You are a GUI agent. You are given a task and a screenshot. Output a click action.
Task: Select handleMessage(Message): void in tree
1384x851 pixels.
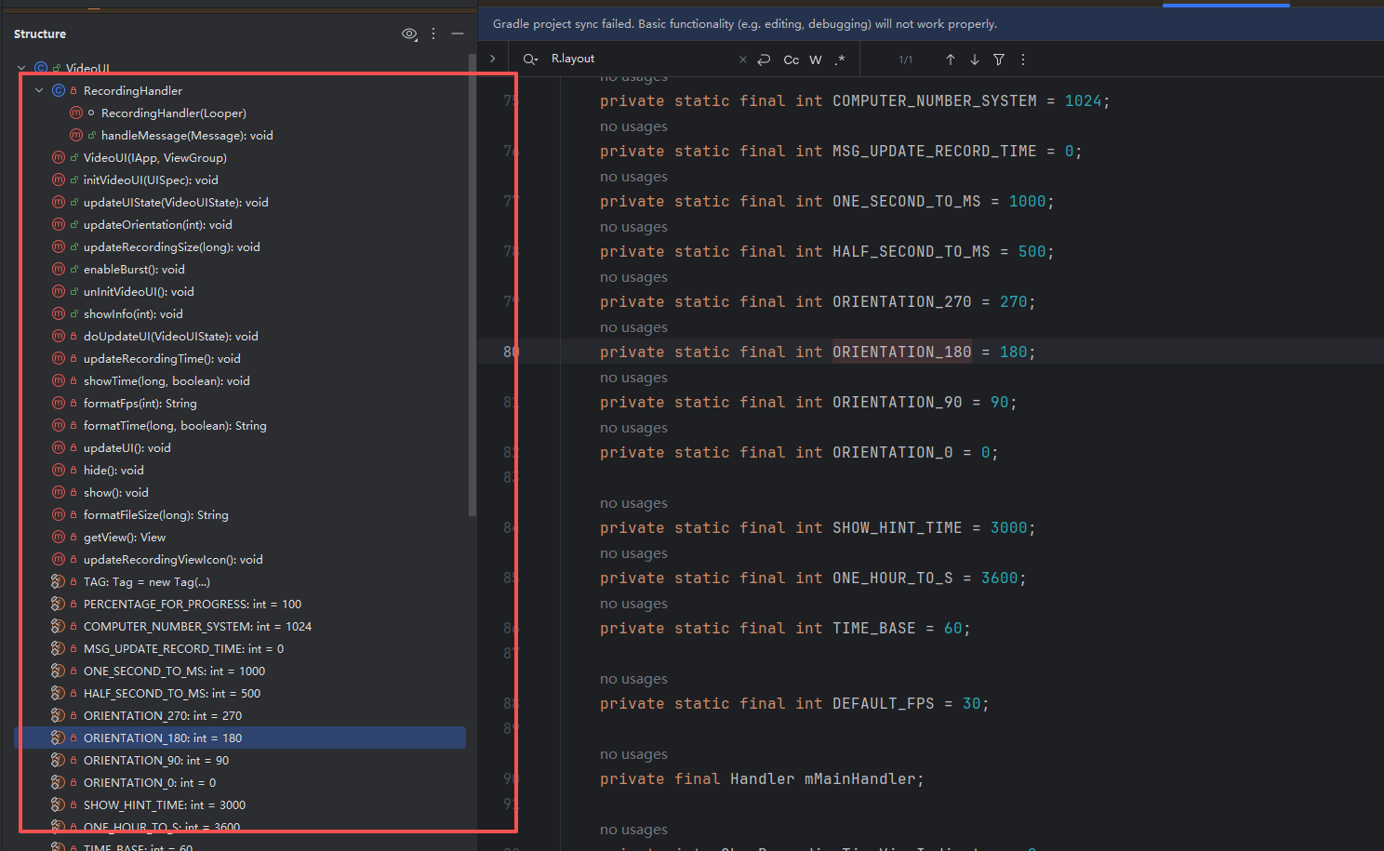pyautogui.click(x=187, y=135)
